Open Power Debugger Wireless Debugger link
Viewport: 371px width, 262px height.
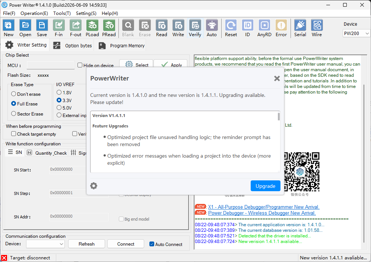(262, 213)
